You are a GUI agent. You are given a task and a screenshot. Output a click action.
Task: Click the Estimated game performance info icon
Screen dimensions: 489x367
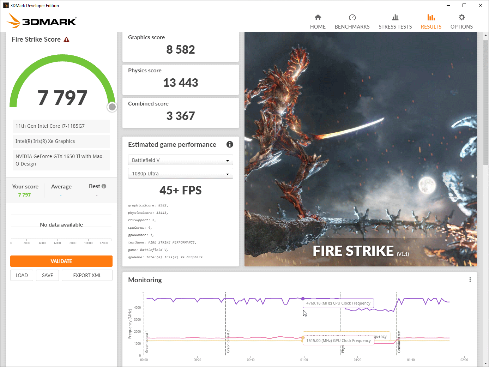coord(230,144)
